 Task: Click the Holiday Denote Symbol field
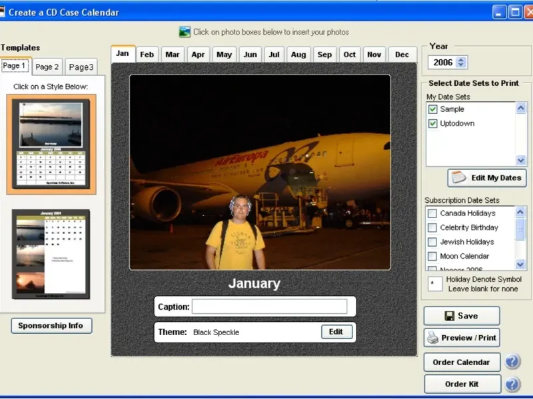click(x=435, y=284)
